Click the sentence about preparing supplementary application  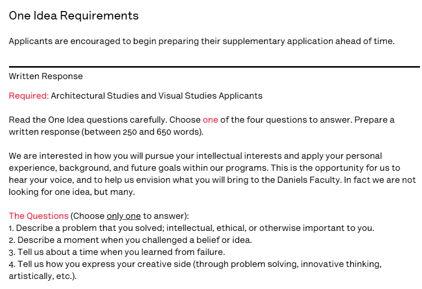coord(201,41)
